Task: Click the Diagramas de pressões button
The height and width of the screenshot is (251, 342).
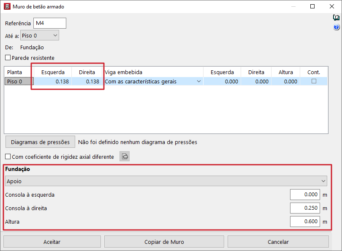Action: (40, 142)
